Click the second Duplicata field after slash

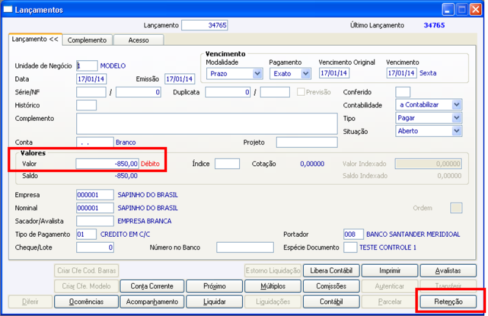[275, 92]
